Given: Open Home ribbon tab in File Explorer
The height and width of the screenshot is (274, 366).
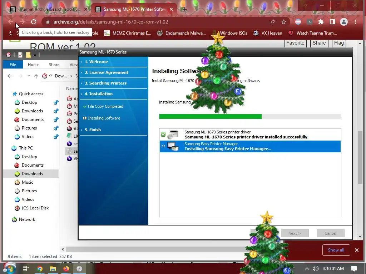Looking at the screenshot, I should (x=33, y=65).
